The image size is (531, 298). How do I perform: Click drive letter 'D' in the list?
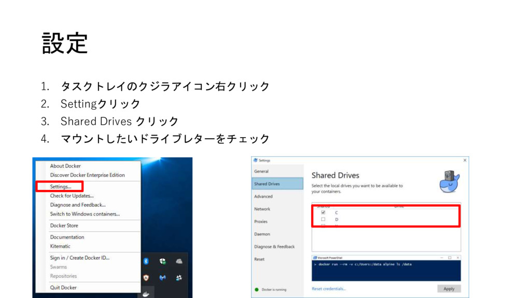point(336,219)
